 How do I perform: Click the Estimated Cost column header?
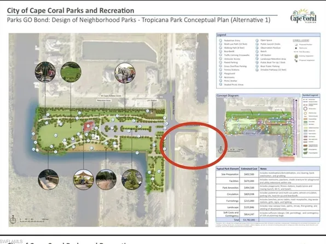click(249, 169)
